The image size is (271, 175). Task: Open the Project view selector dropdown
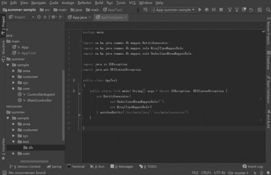(x=22, y=17)
